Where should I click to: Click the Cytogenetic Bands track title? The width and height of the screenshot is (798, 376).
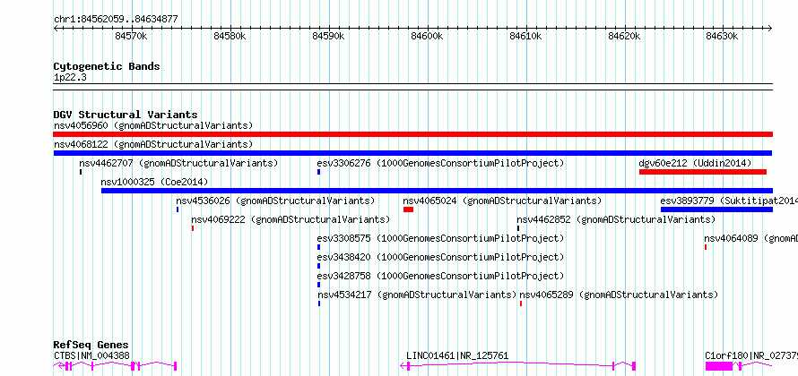[107, 66]
